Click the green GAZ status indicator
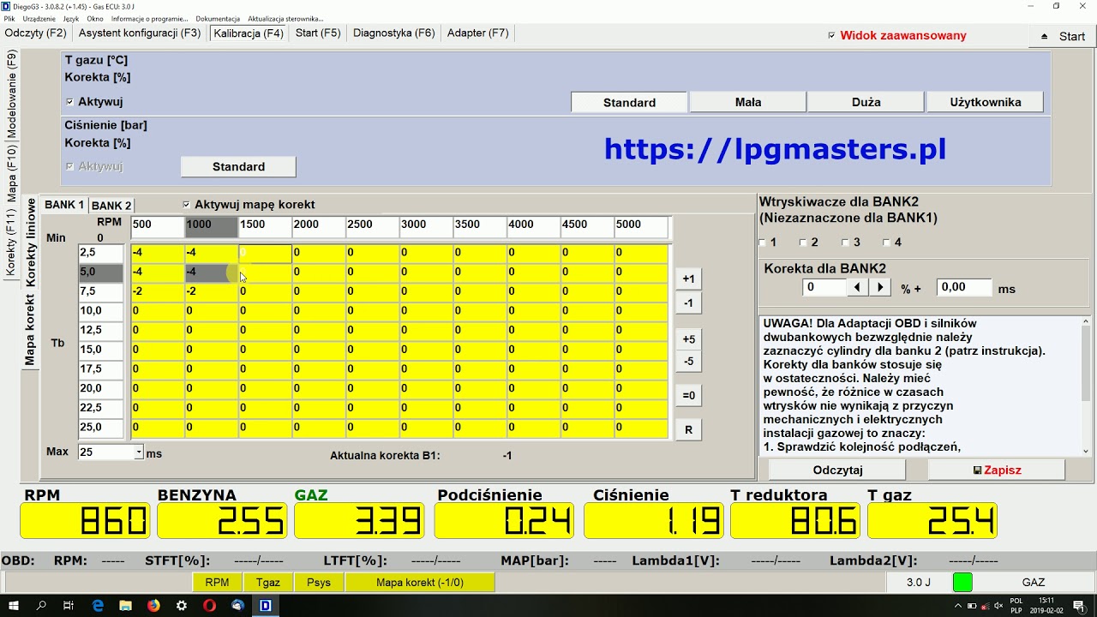1097x617 pixels. point(962,583)
